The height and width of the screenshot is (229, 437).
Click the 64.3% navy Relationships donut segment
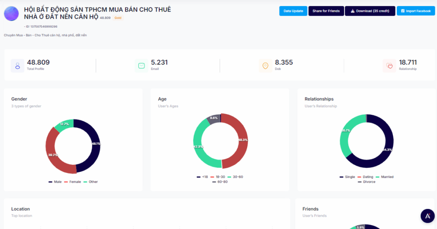pyautogui.click(x=386, y=149)
